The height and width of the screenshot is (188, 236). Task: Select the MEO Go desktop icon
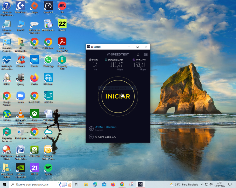point(48,98)
